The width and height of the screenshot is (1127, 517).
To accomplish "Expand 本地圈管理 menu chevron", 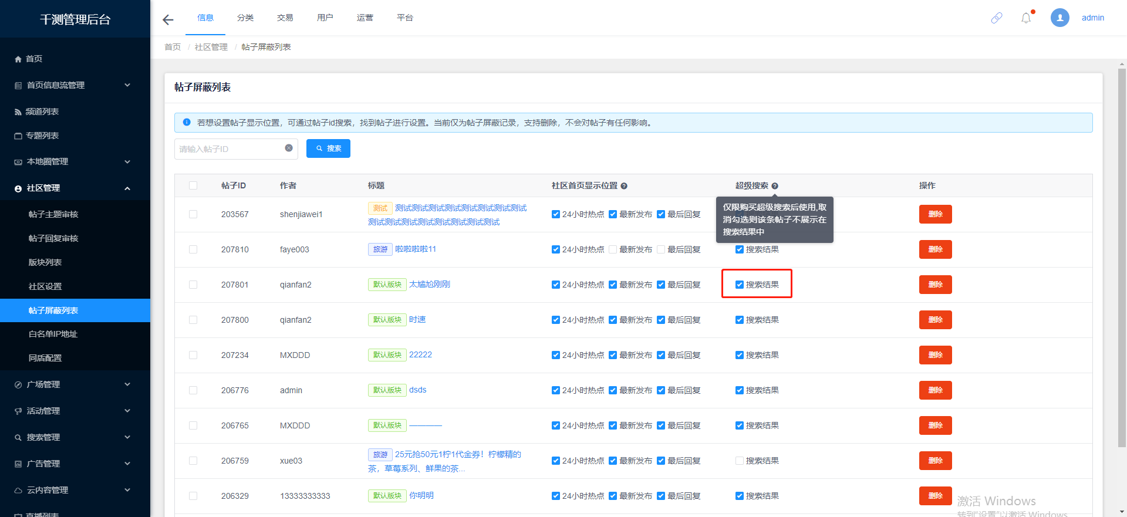I will point(127,162).
